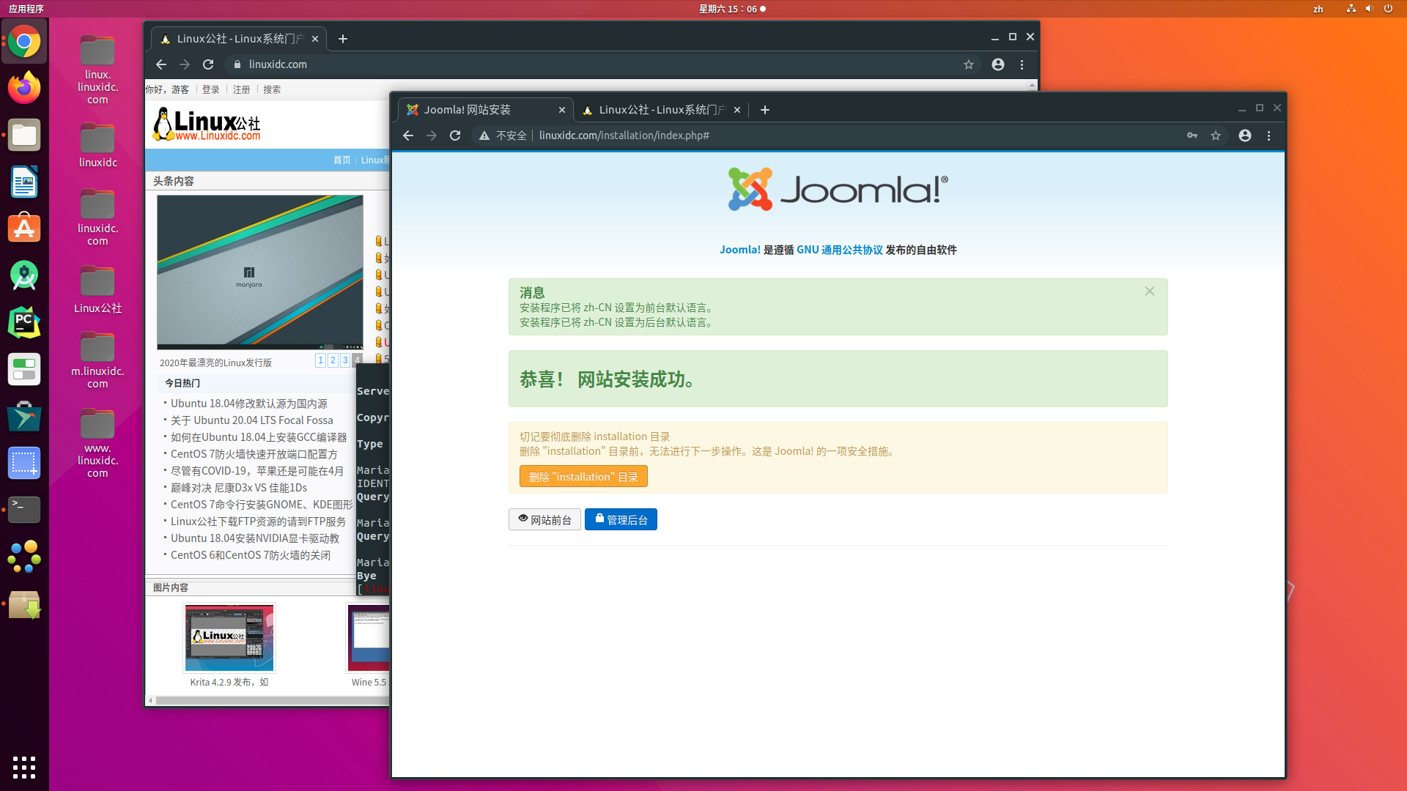Open 应用程序 menu in top bar
The height and width of the screenshot is (791, 1407).
(26, 9)
